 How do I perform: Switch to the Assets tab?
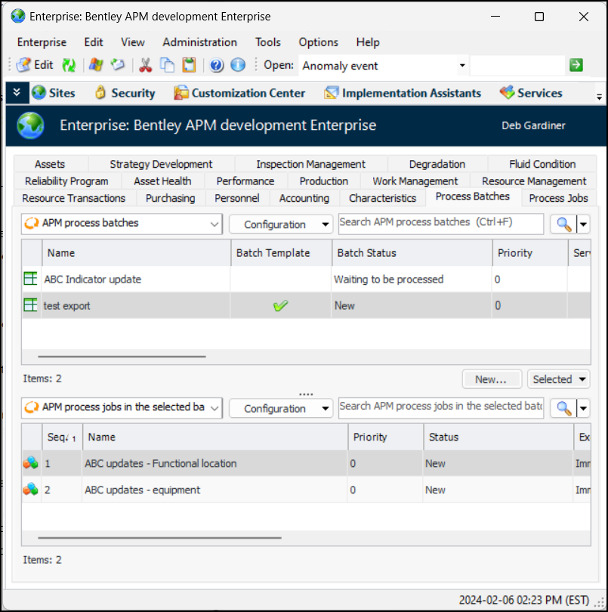coord(50,164)
